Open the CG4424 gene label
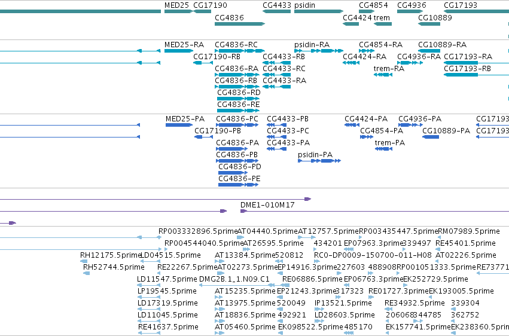The width and height of the screenshot is (509, 336). pyautogui.click(x=357, y=17)
